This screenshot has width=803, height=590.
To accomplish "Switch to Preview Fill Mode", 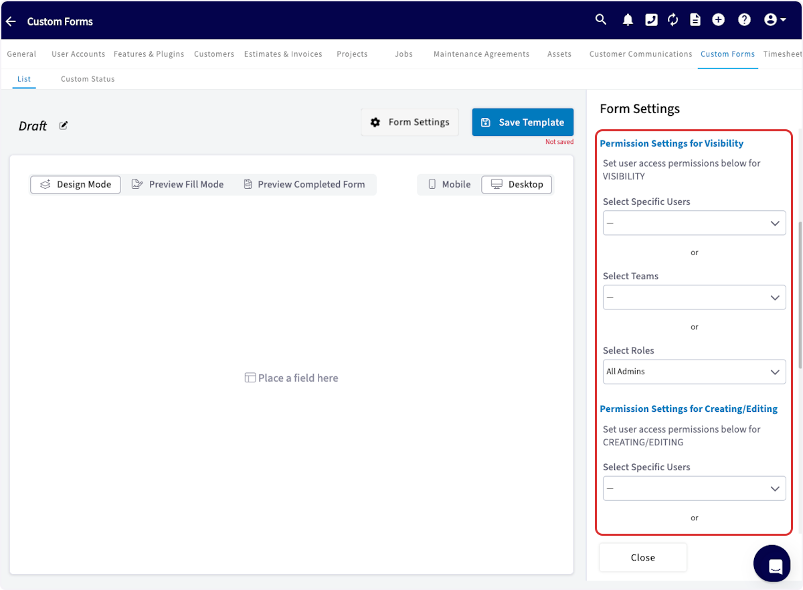I will coord(178,184).
